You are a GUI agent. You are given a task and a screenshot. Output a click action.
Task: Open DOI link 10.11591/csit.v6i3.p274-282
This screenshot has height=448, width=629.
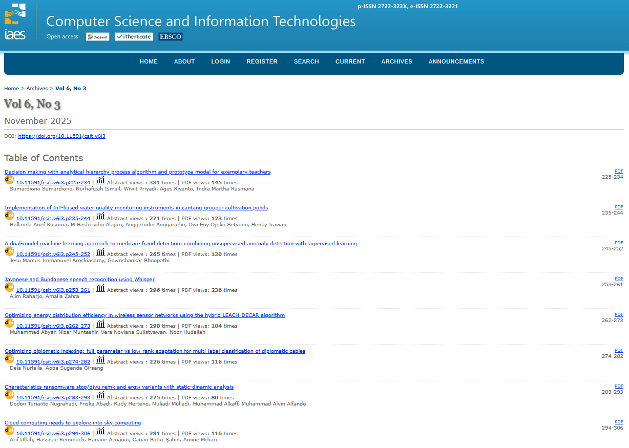click(53, 362)
